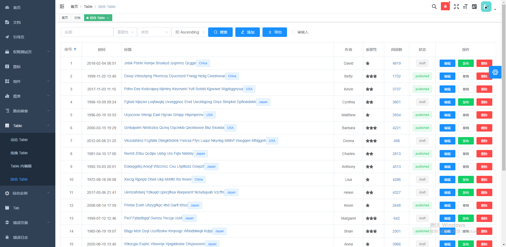Click the 添加 button

[x=247, y=32]
